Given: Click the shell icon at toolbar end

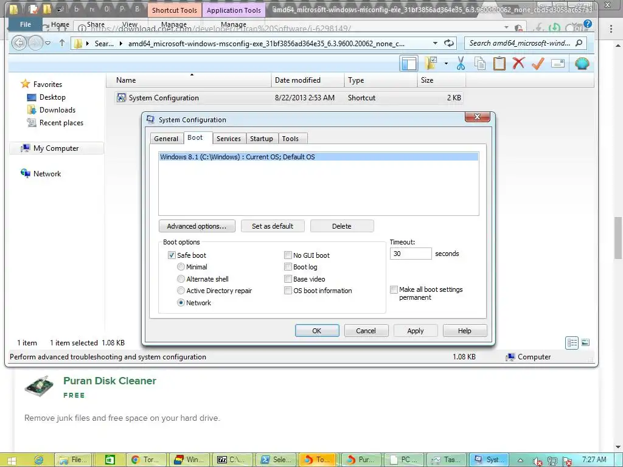Looking at the screenshot, I should [582, 63].
